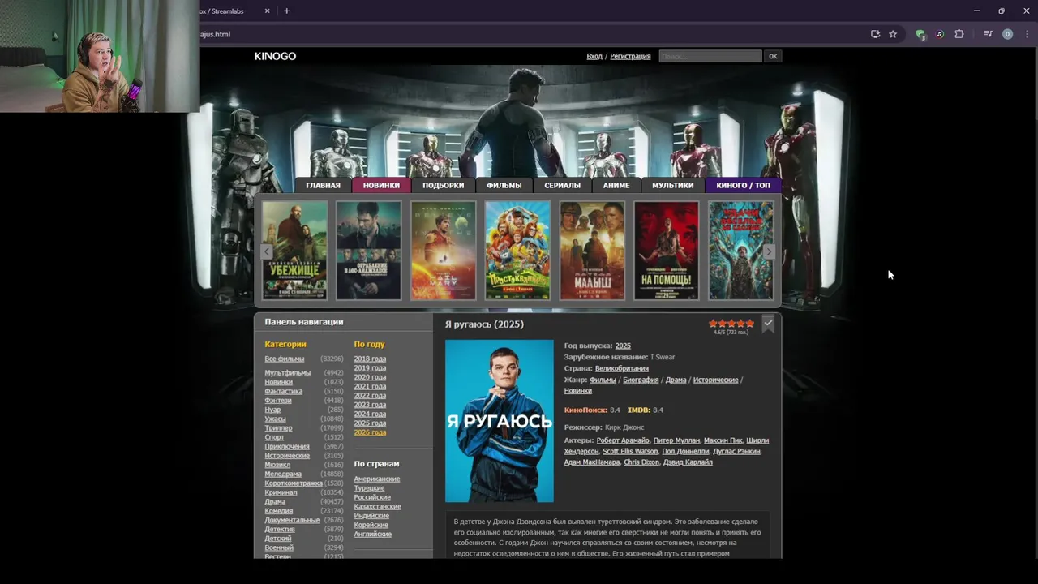Click the Регистрация link
1038x584 pixels.
pyautogui.click(x=630, y=56)
